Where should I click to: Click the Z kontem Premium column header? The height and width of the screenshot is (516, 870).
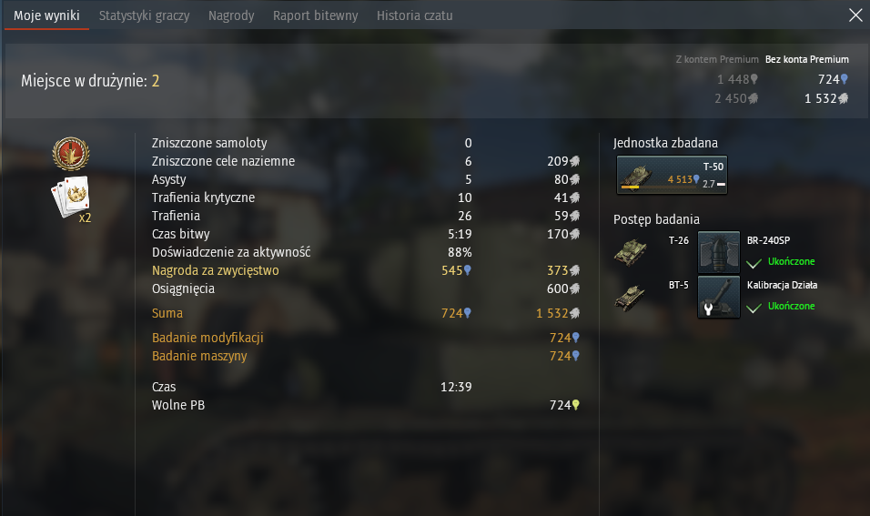coord(717,59)
